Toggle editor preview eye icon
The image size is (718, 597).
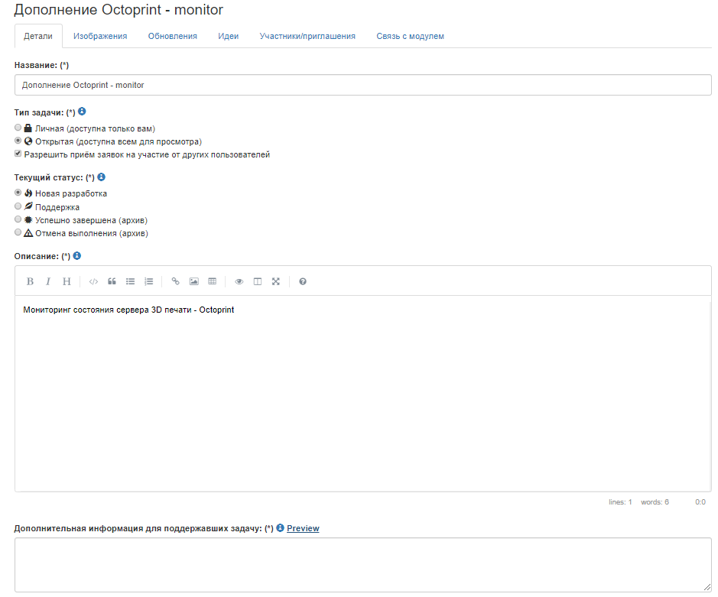click(239, 281)
